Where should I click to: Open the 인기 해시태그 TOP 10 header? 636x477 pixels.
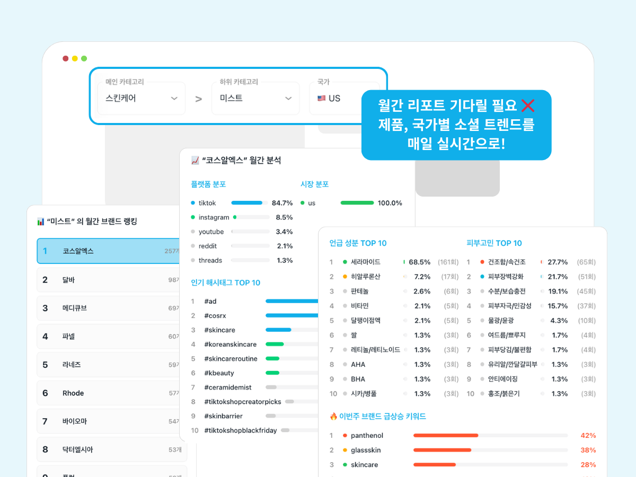(226, 282)
